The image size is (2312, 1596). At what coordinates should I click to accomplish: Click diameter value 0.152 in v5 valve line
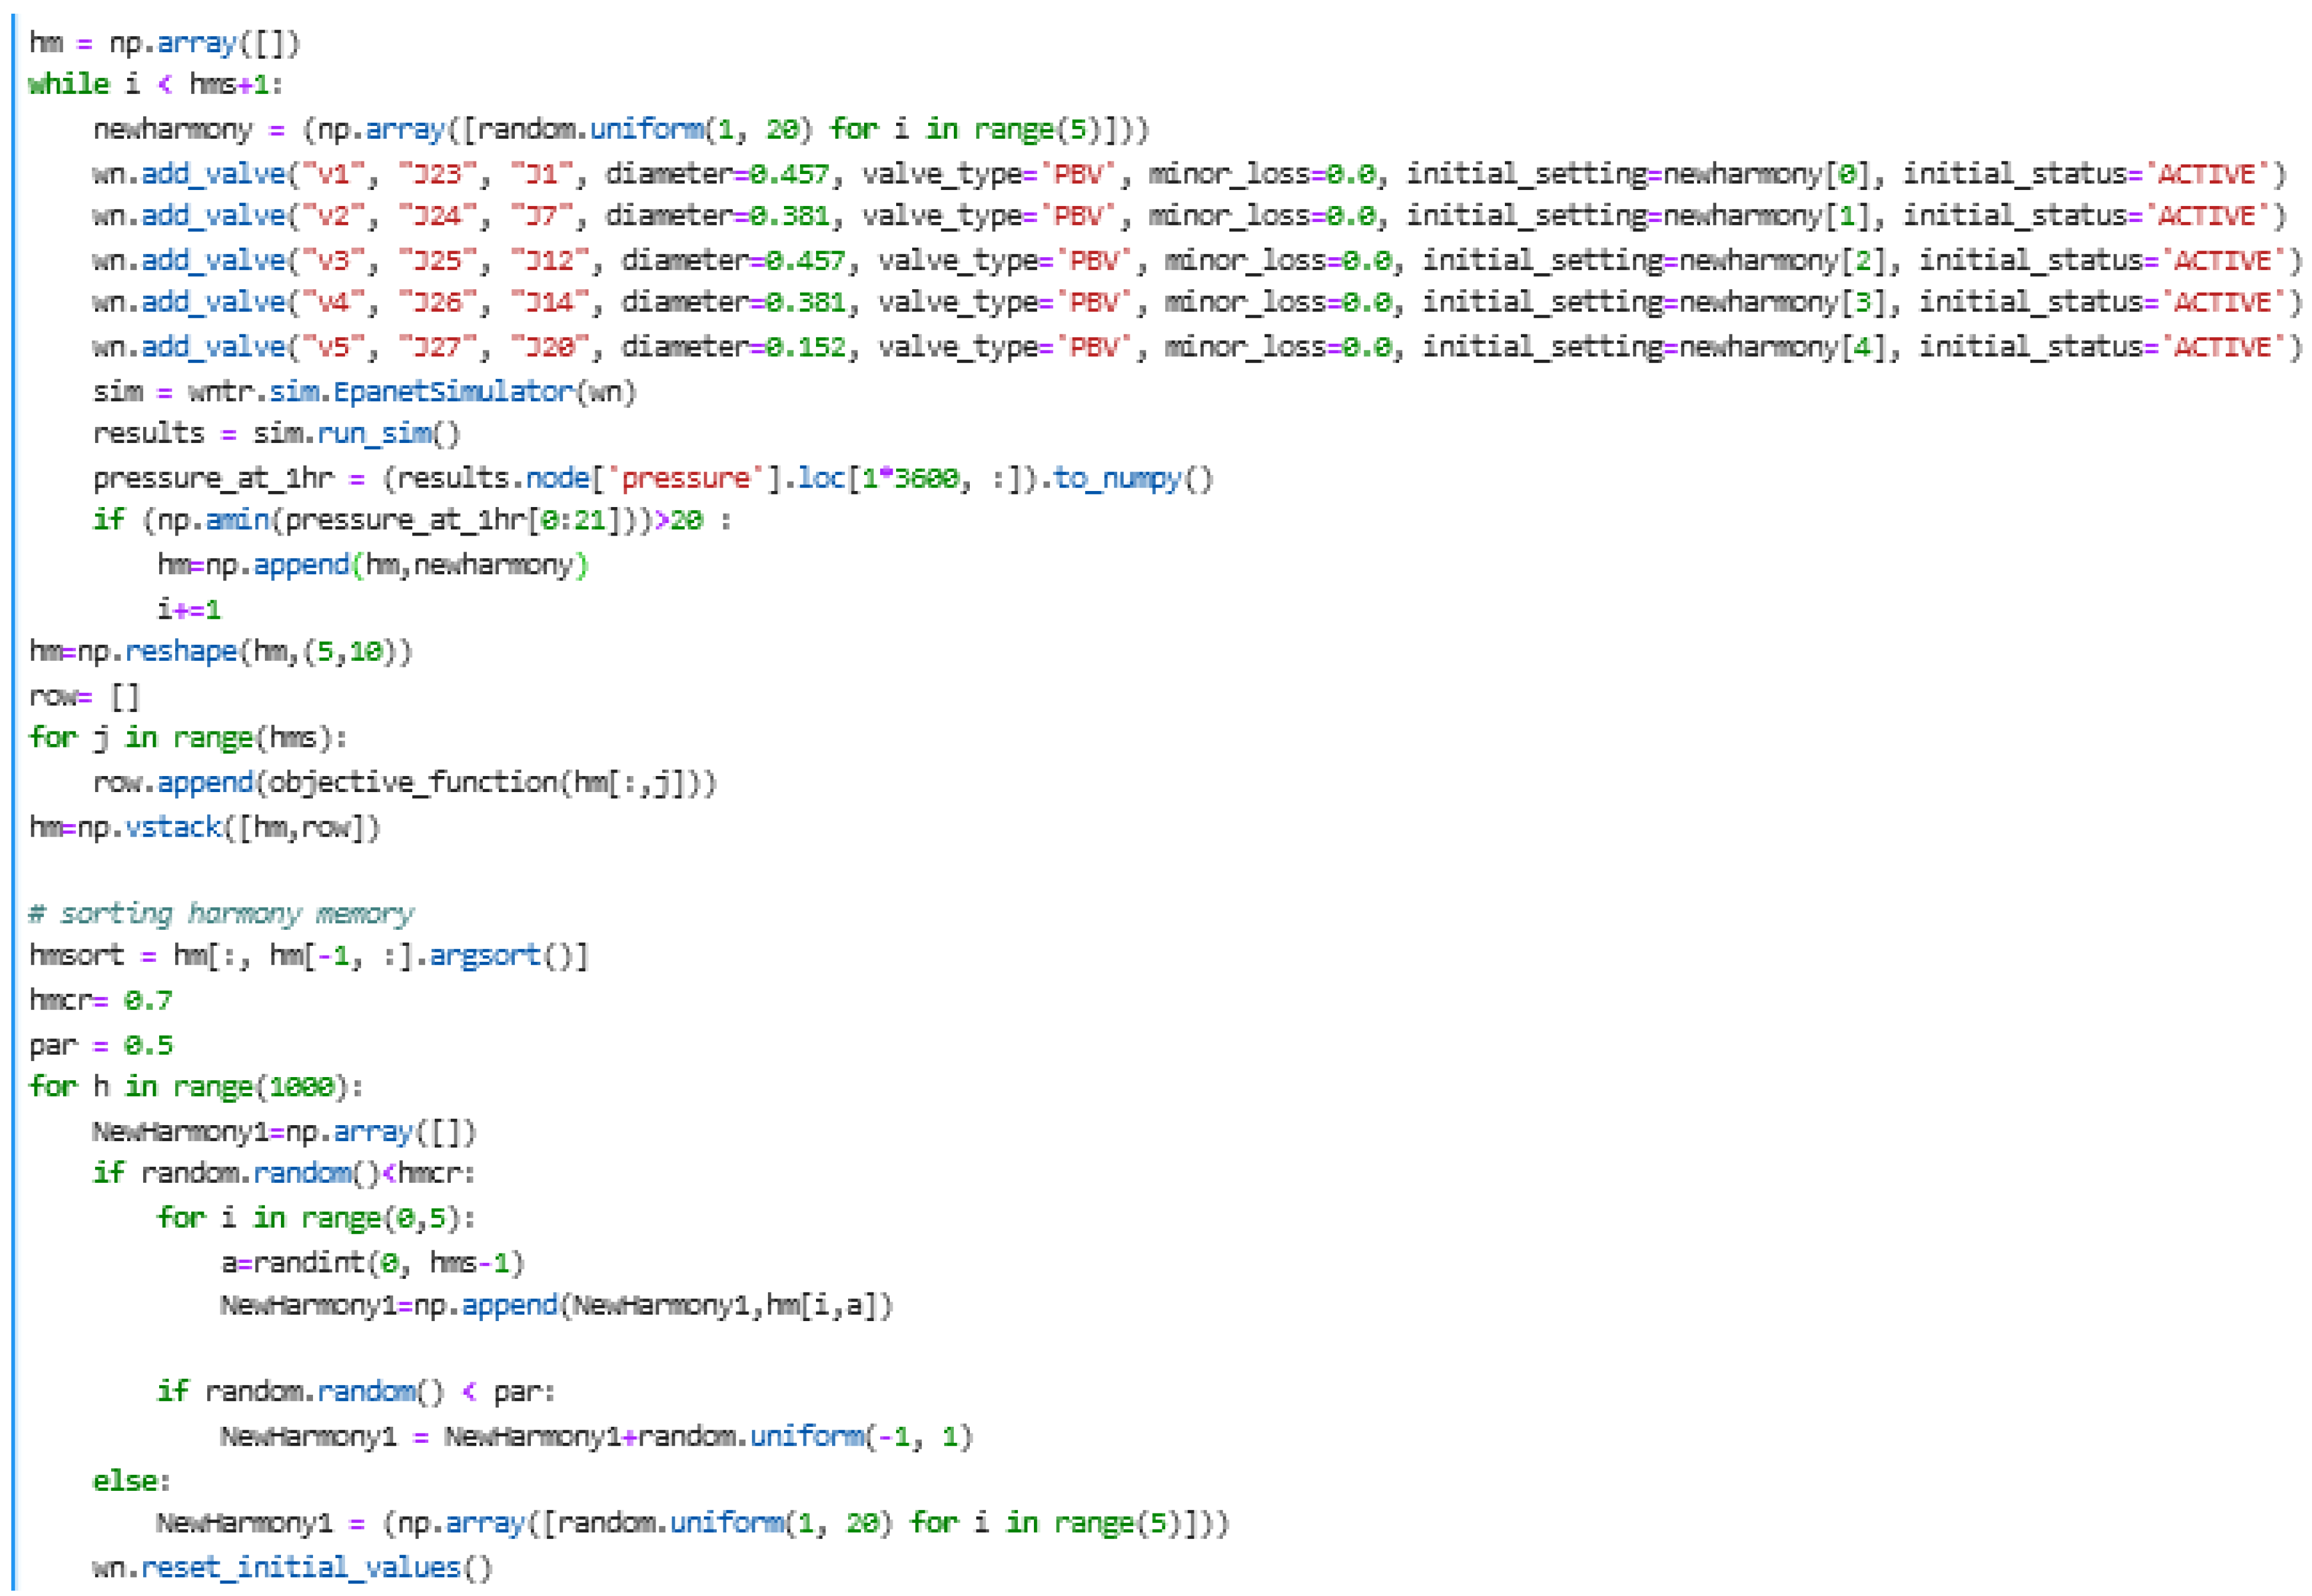(806, 347)
